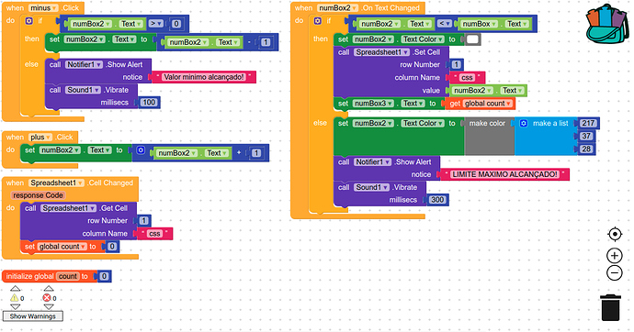634x332 pixels.
Task: Open the greater-than comparison operator dropdown
Action: pos(156,24)
